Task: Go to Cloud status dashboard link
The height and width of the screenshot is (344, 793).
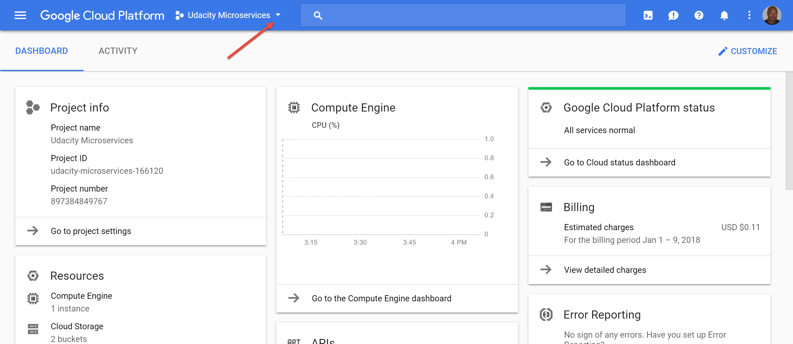Action: [x=619, y=163]
